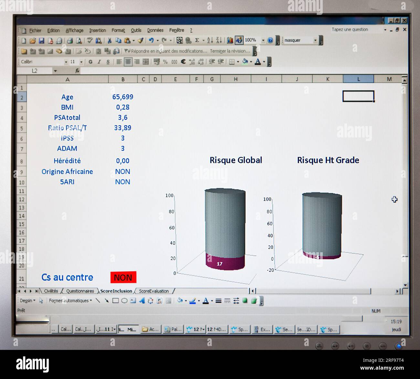Click the font color A in the formatting toolbar
This screenshot has width=420, height=379.
[257, 62]
